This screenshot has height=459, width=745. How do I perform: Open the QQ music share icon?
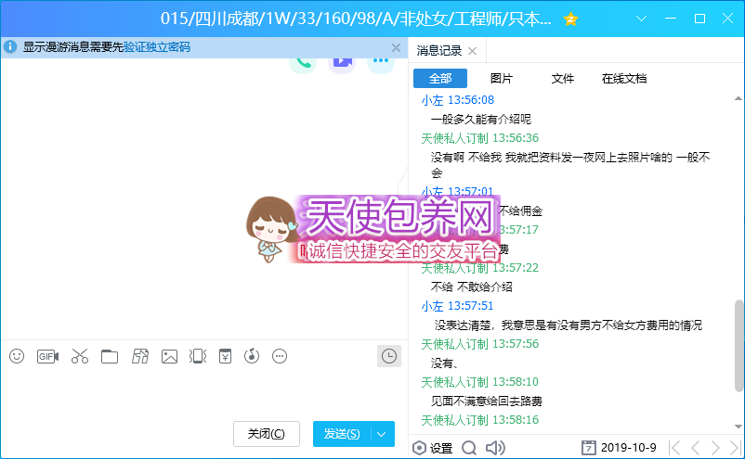pos(252,356)
